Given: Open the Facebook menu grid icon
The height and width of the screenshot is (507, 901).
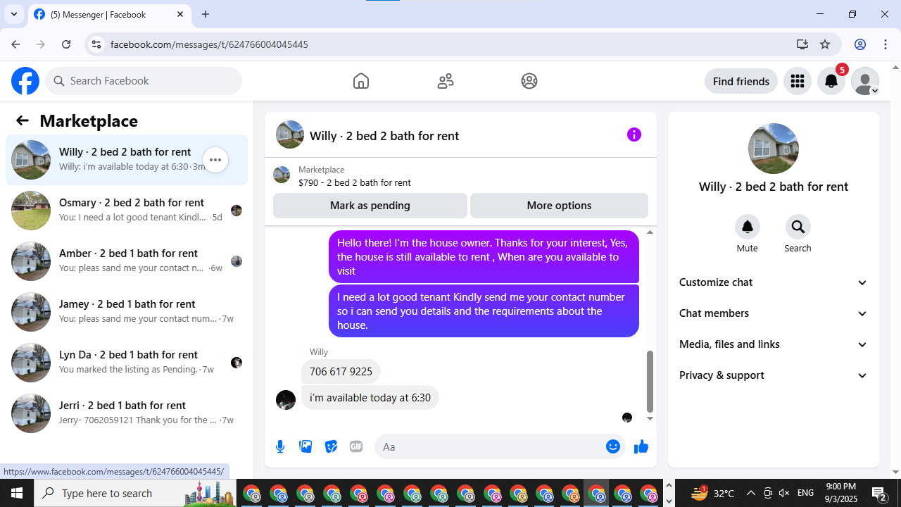Looking at the screenshot, I should pos(798,81).
